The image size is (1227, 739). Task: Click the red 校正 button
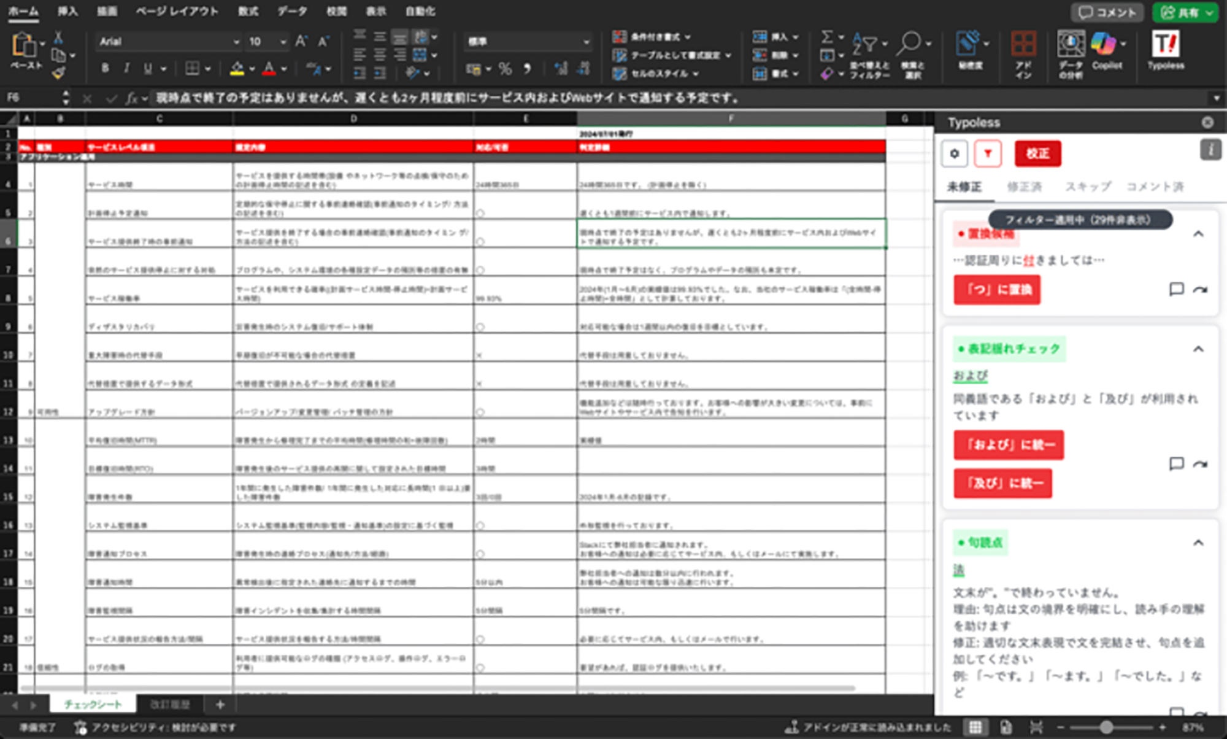1037,153
